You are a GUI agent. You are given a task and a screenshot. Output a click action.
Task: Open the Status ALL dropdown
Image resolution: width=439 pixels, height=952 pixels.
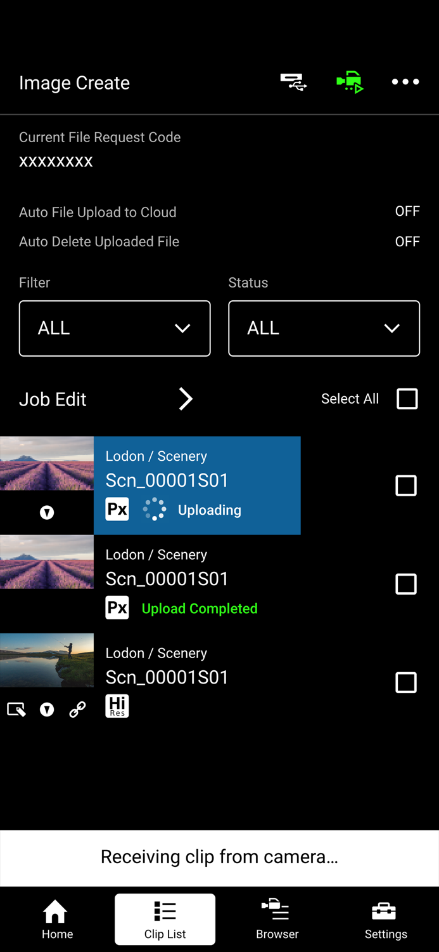tap(324, 328)
